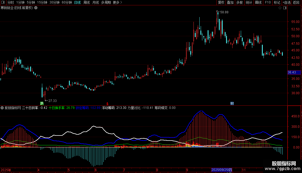Click the 2025/09/25 date marker on timeline
This screenshot has height=173, width=302.
point(222,170)
